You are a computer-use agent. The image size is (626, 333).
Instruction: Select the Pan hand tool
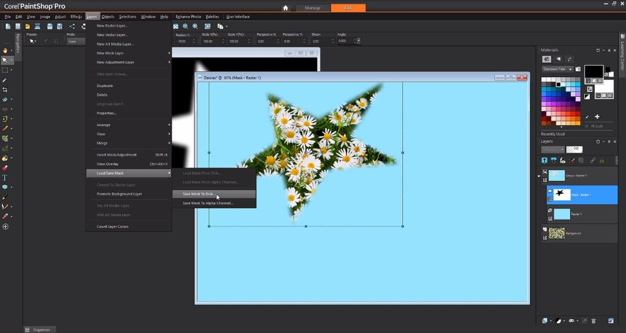tap(5, 50)
